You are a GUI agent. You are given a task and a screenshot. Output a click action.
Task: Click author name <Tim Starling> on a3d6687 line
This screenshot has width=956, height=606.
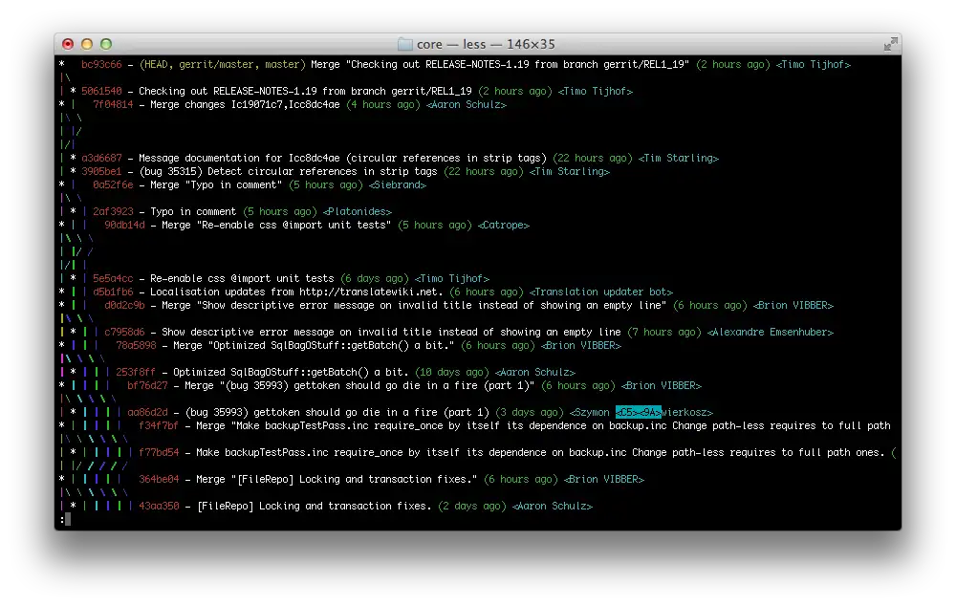678,159
